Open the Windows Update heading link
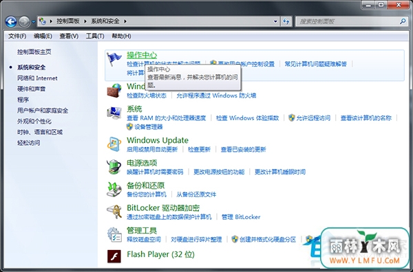The height and width of the screenshot is (272, 413). click(x=158, y=140)
